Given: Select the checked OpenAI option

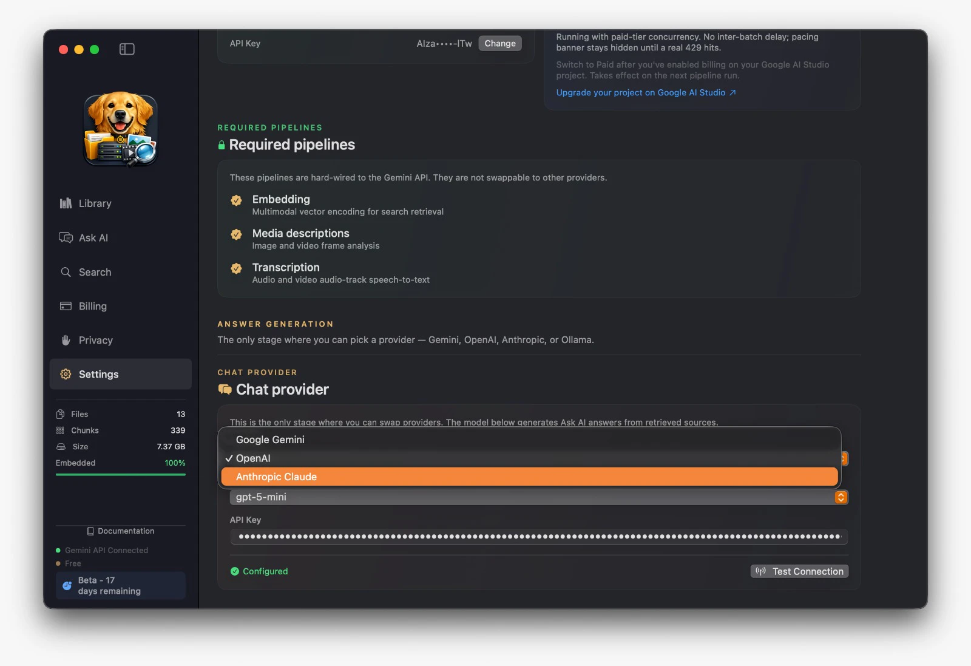Looking at the screenshot, I should click(x=529, y=458).
